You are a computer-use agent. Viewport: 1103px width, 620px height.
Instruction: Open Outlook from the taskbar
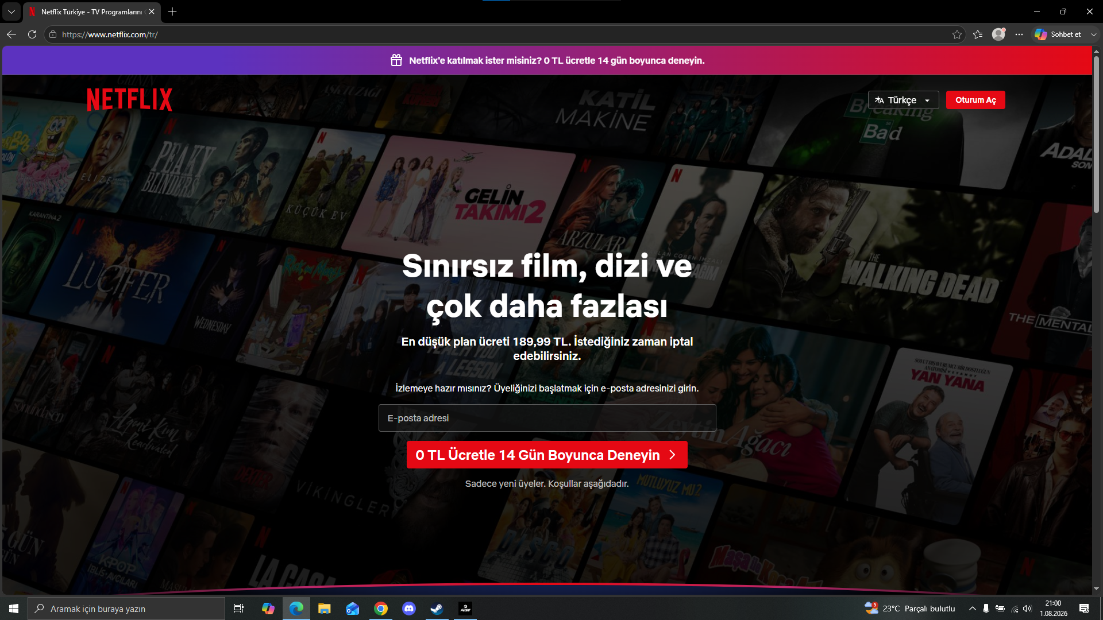pos(353,609)
